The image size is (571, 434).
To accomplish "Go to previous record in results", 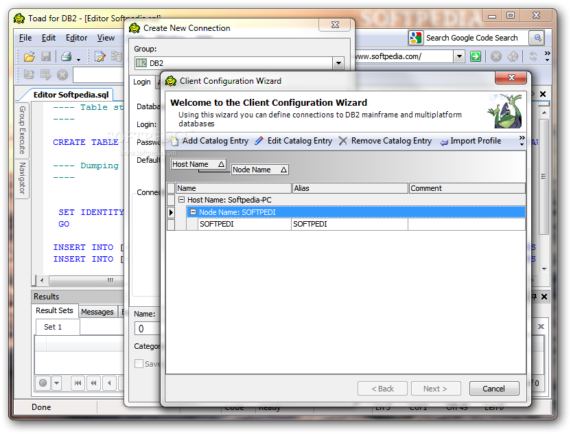I will tap(109, 383).
